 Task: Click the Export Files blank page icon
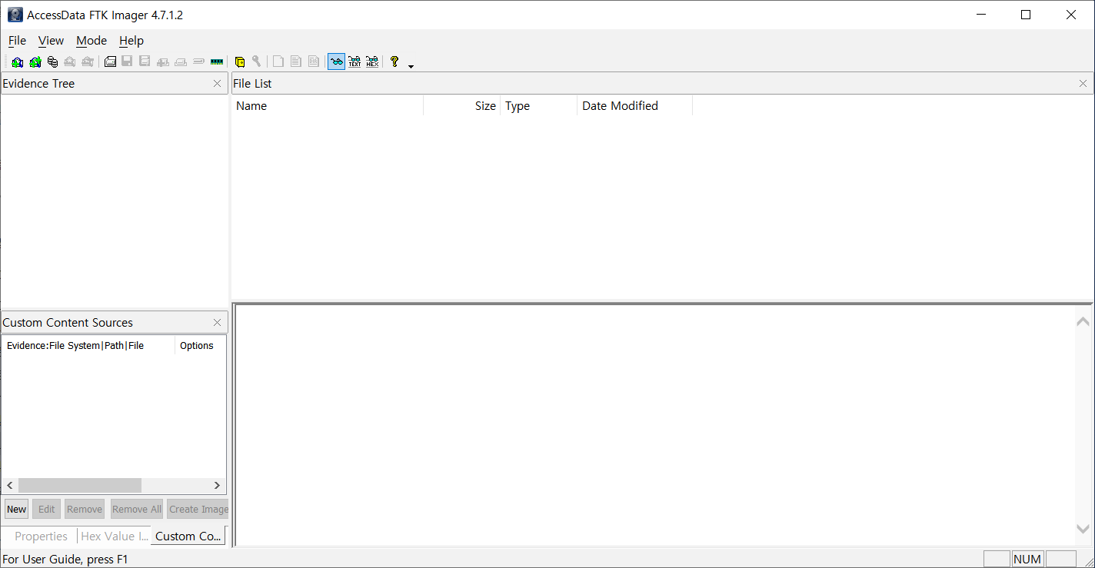point(278,62)
